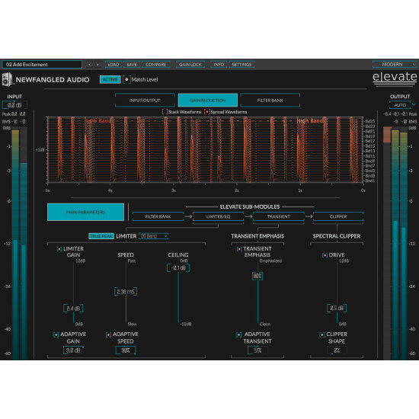
Task: Click the Clipper Shape value 0%
Action: (x=337, y=350)
